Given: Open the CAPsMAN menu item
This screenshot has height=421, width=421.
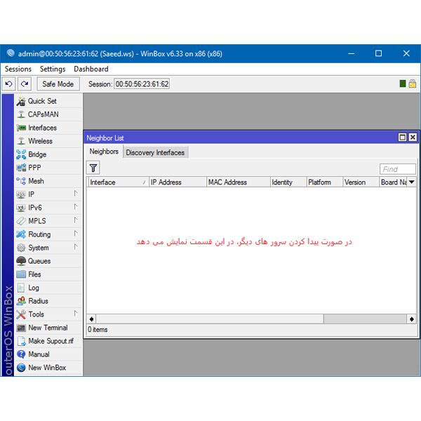Looking at the screenshot, I should (x=48, y=114).
